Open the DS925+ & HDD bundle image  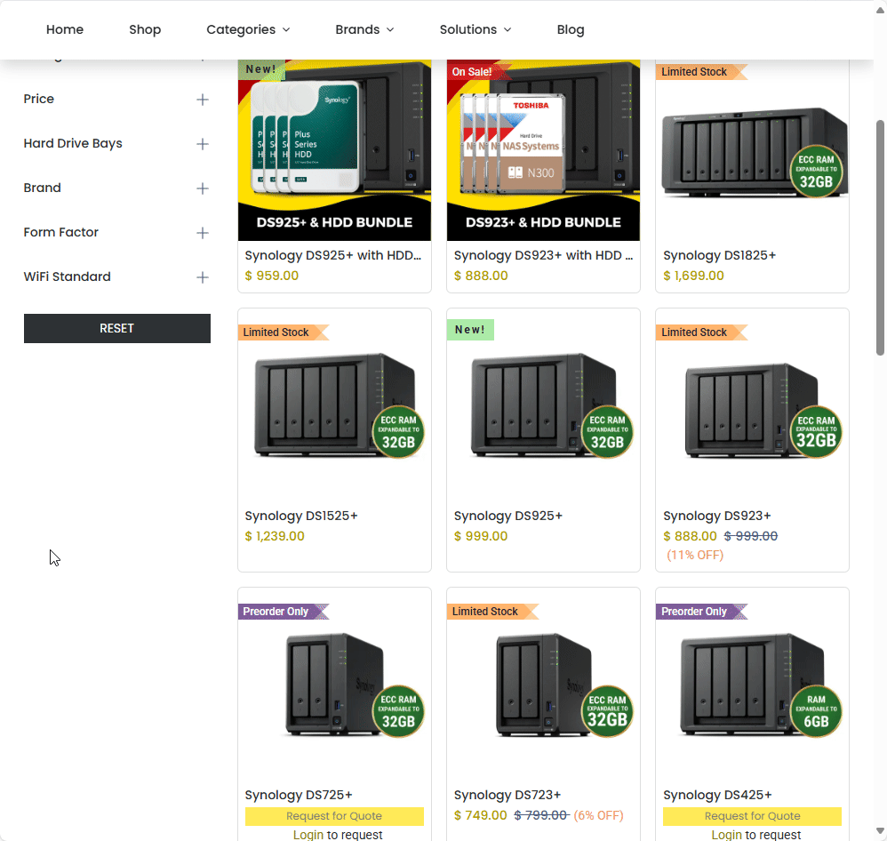[x=334, y=150]
